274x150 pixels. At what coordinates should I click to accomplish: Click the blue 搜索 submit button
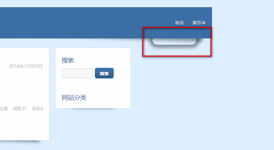104,73
